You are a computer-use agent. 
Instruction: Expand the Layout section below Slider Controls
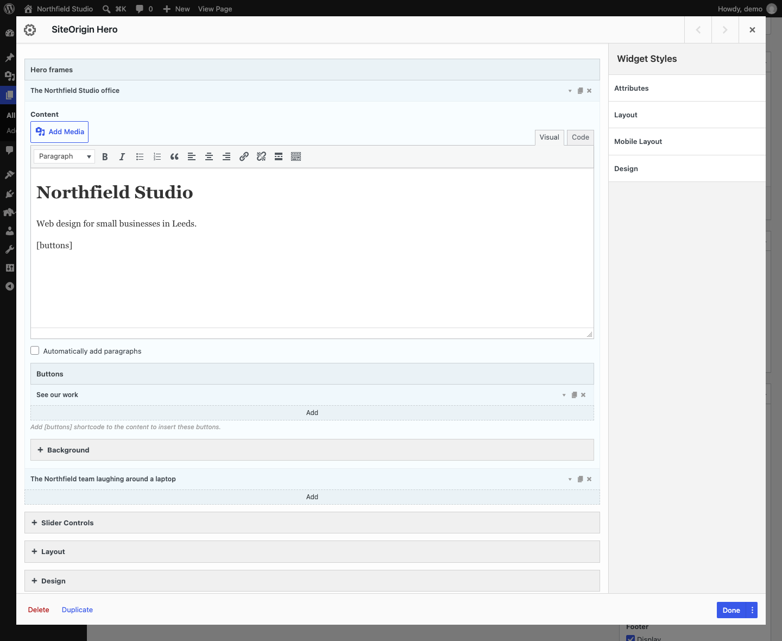click(x=312, y=551)
